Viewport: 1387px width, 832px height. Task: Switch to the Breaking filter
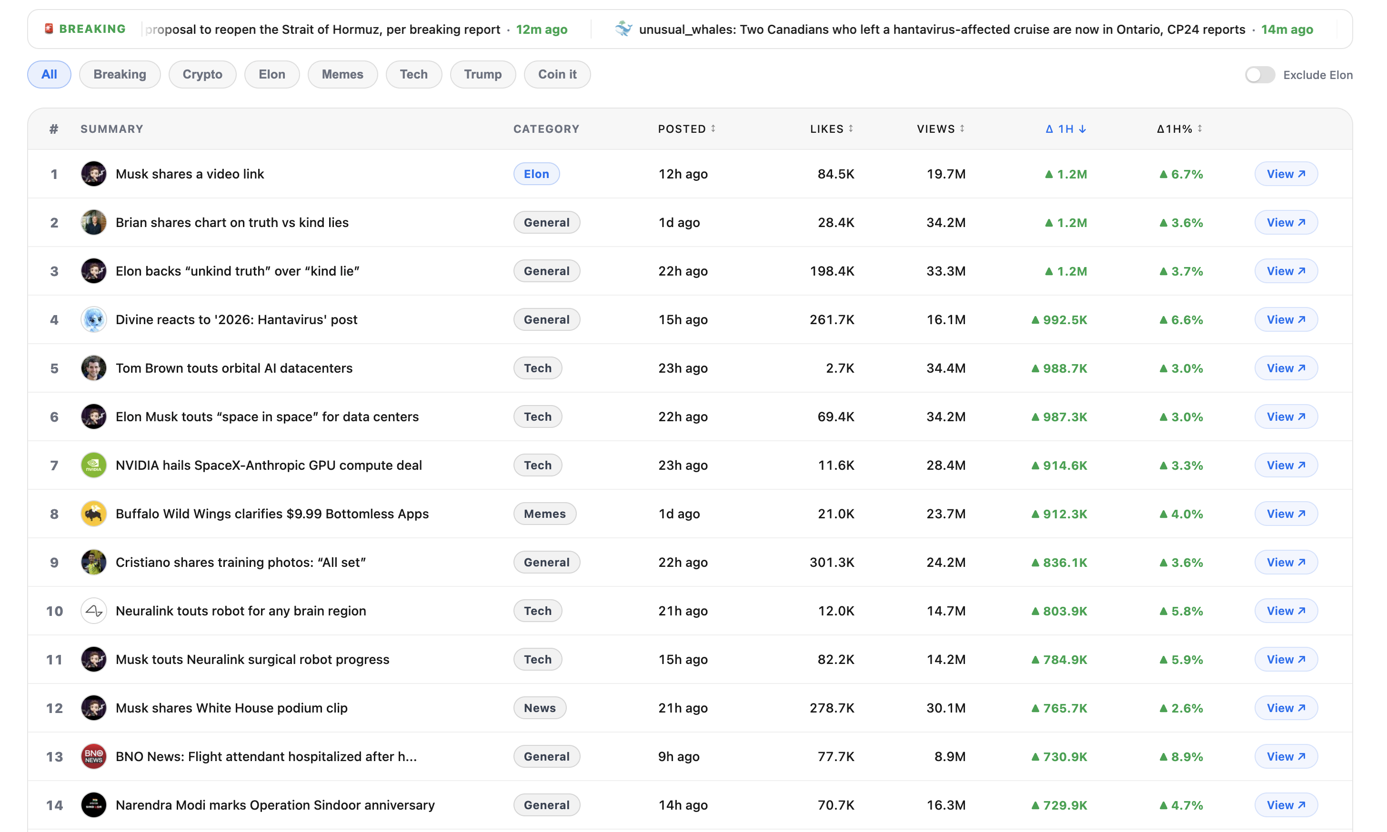[120, 75]
